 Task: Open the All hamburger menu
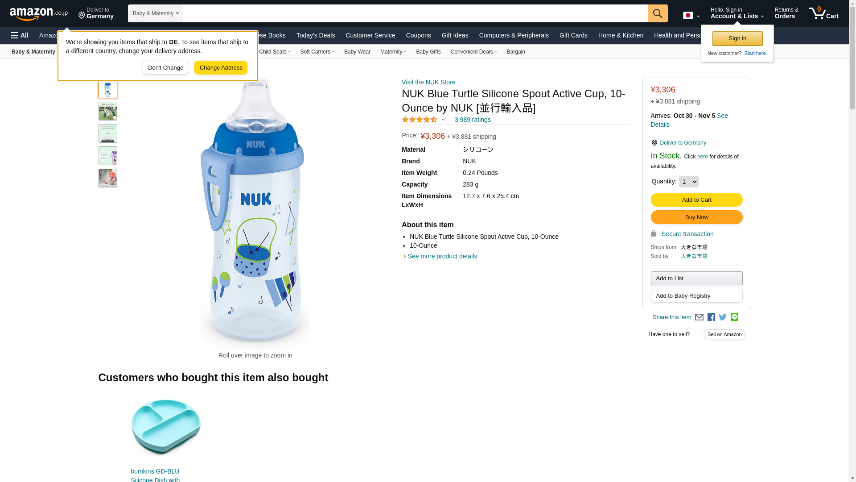pos(20,35)
